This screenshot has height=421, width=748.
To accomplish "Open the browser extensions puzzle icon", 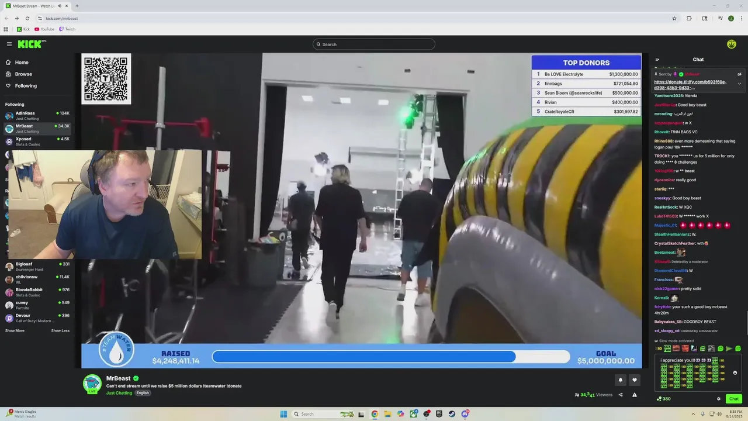I will (x=689, y=18).
